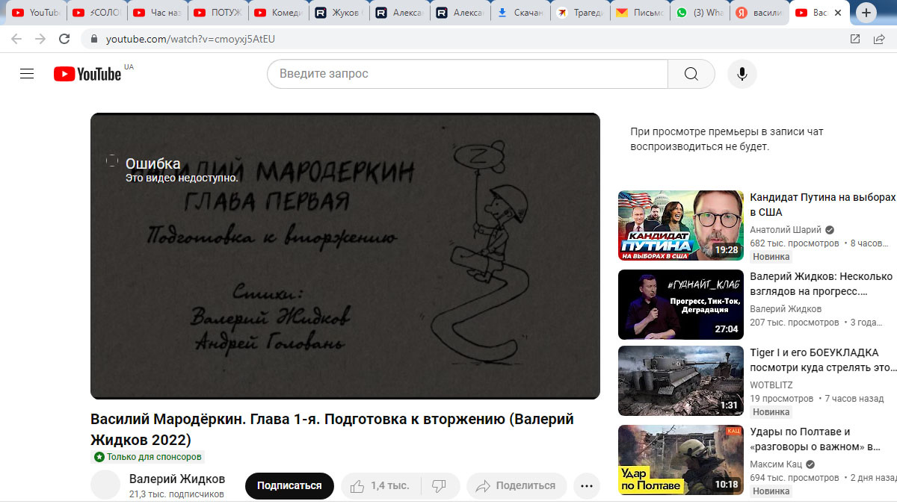Start voice search with the microphone icon
Image resolution: width=897 pixels, height=504 pixels.
[742, 74]
